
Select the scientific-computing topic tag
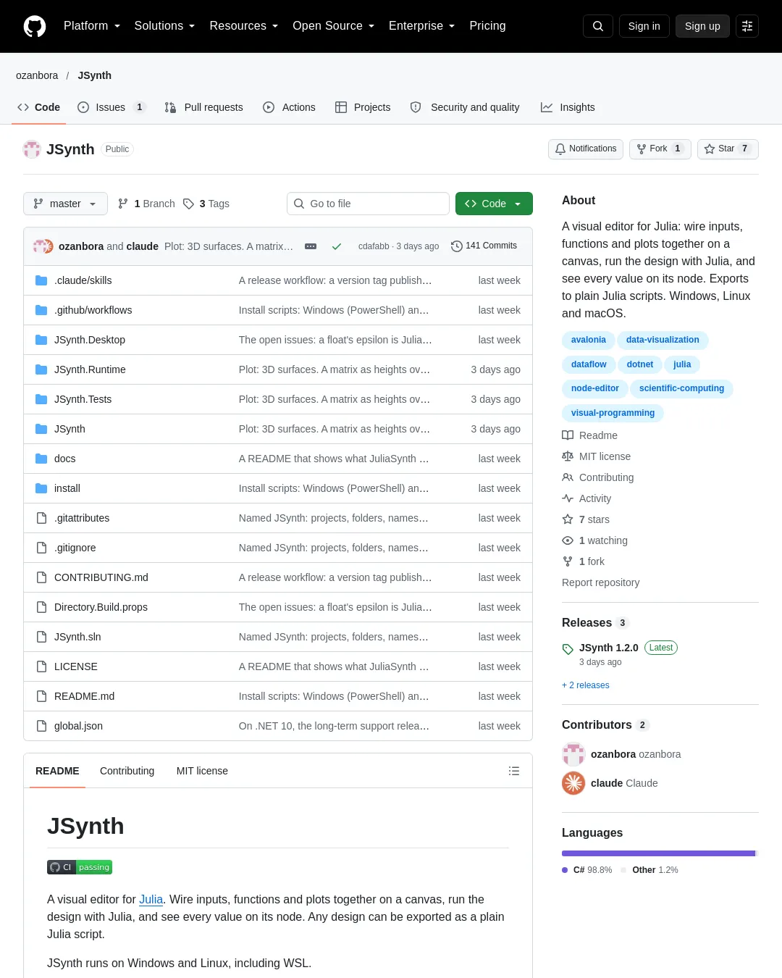click(x=681, y=388)
